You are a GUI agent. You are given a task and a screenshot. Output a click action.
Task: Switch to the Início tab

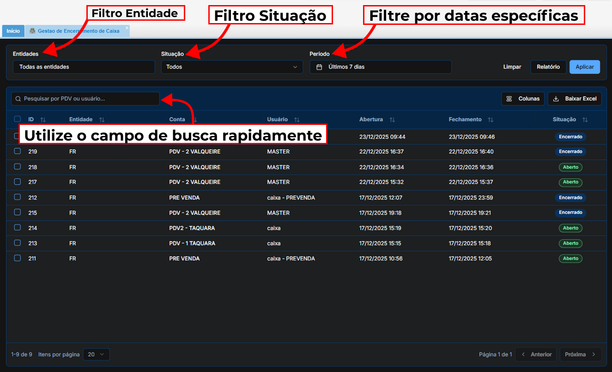[x=13, y=31]
